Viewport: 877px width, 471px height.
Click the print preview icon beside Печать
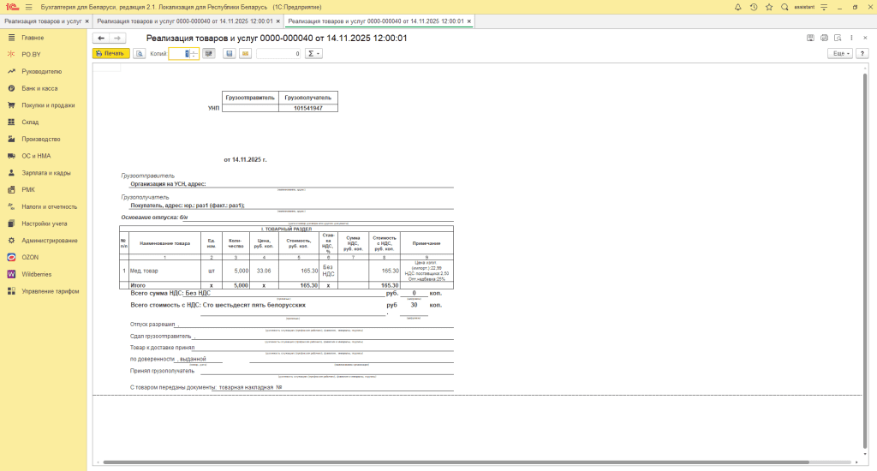pos(140,53)
